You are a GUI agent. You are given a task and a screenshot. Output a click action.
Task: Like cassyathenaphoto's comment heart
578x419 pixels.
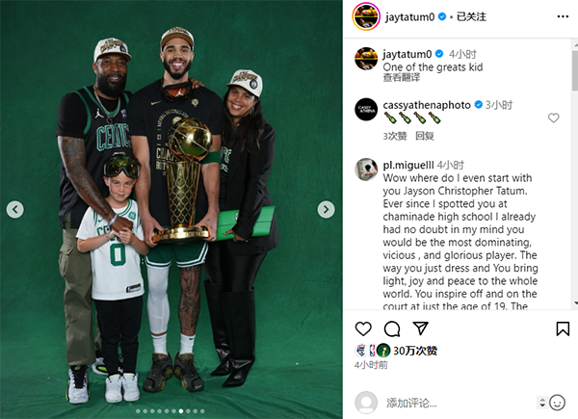(x=553, y=118)
